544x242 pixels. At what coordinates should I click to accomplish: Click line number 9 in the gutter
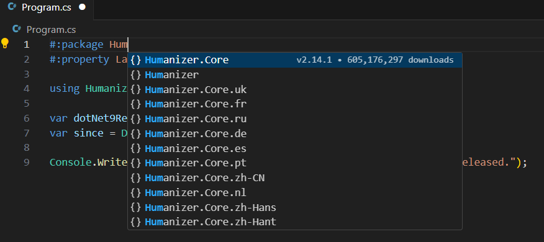click(27, 163)
